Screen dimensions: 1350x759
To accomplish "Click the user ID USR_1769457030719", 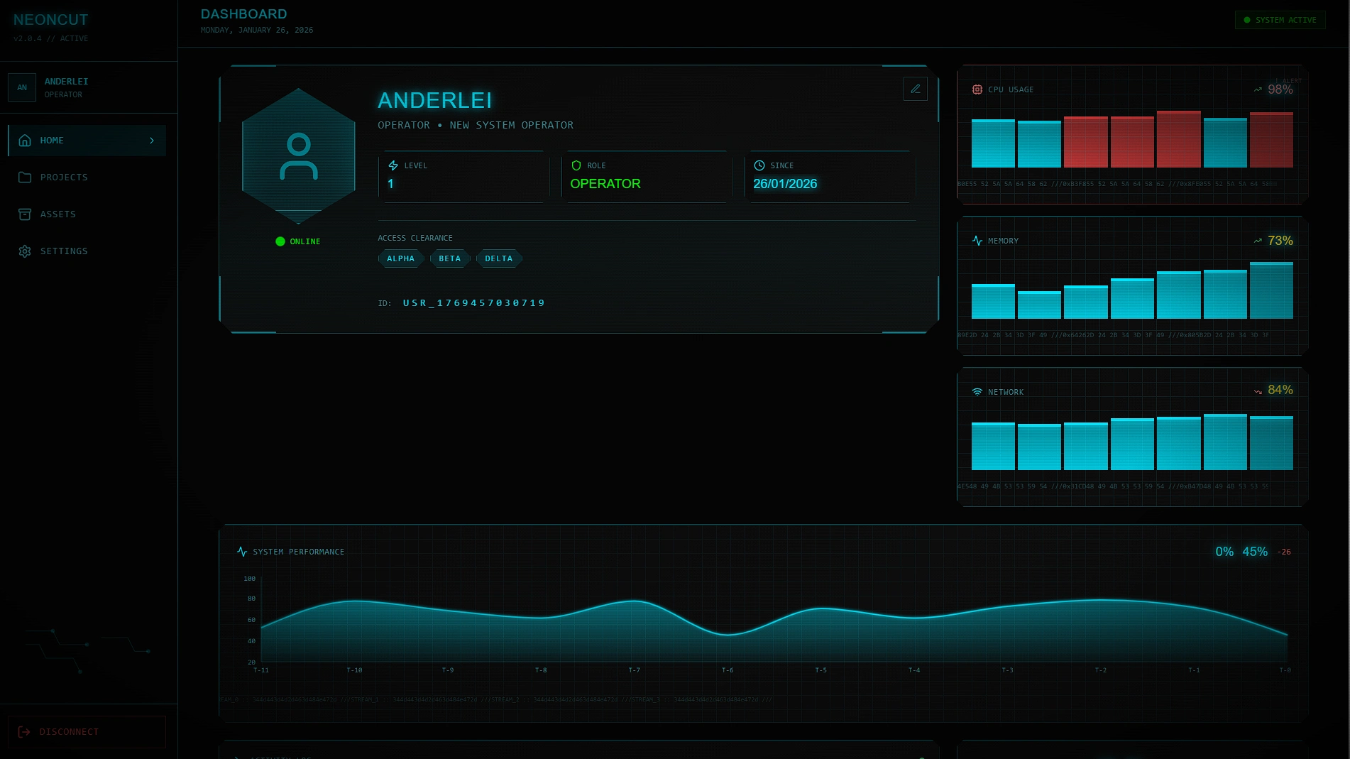I will pos(474,303).
